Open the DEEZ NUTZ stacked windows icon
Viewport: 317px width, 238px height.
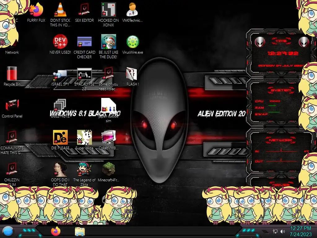click(60, 105)
